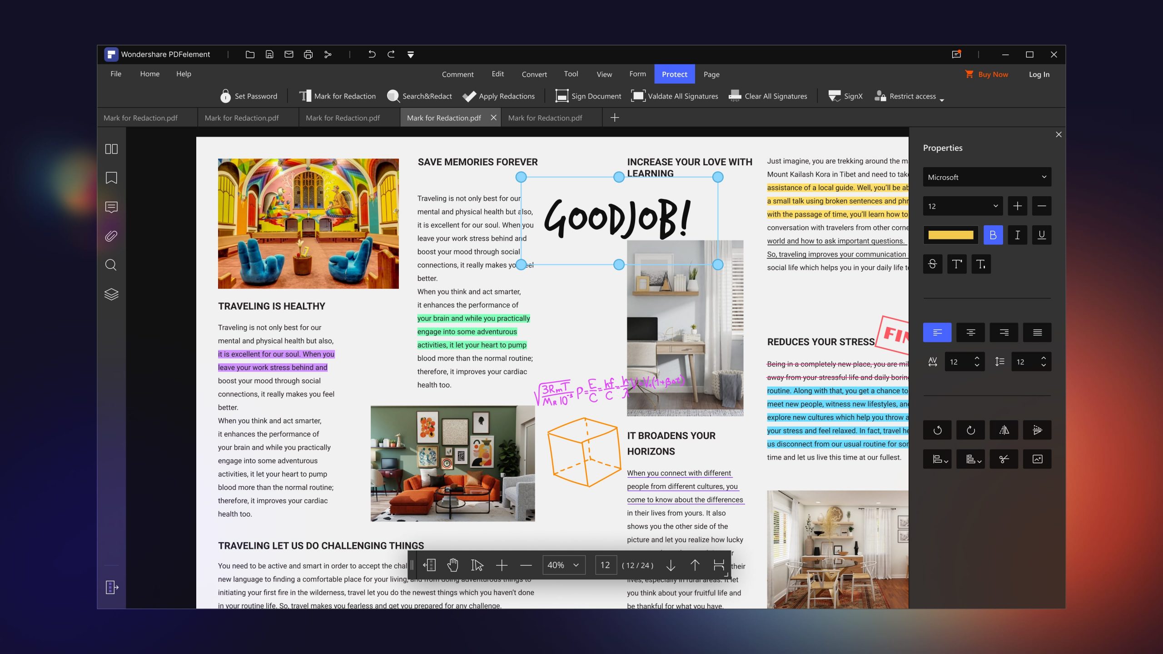Click Search&Redact
This screenshot has height=654, width=1163.
(419, 96)
